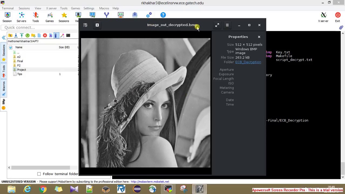The height and width of the screenshot is (194, 345).
Task: Click the Quick connect input field
Action: tap(40, 27)
